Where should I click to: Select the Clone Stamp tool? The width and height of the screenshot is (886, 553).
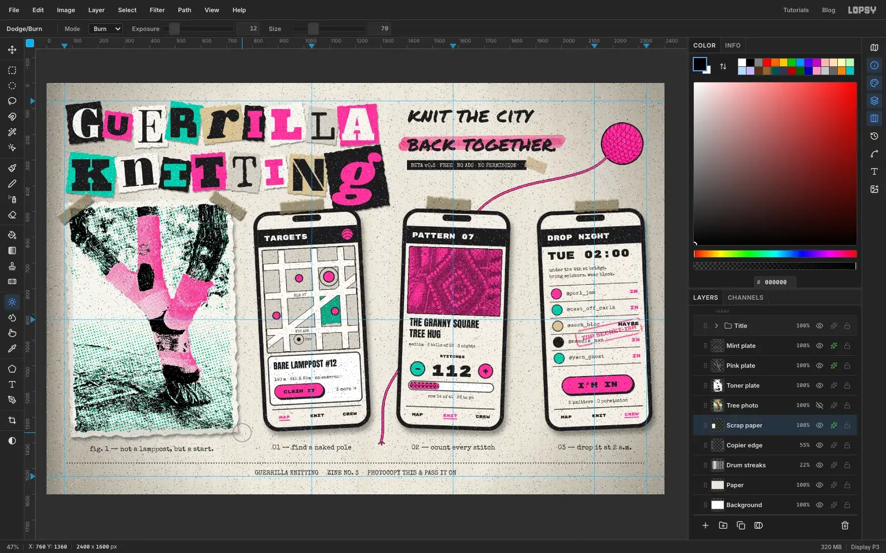pos(12,266)
